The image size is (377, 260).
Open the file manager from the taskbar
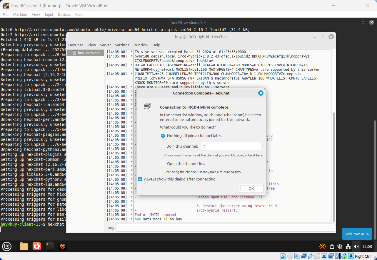(24, 246)
